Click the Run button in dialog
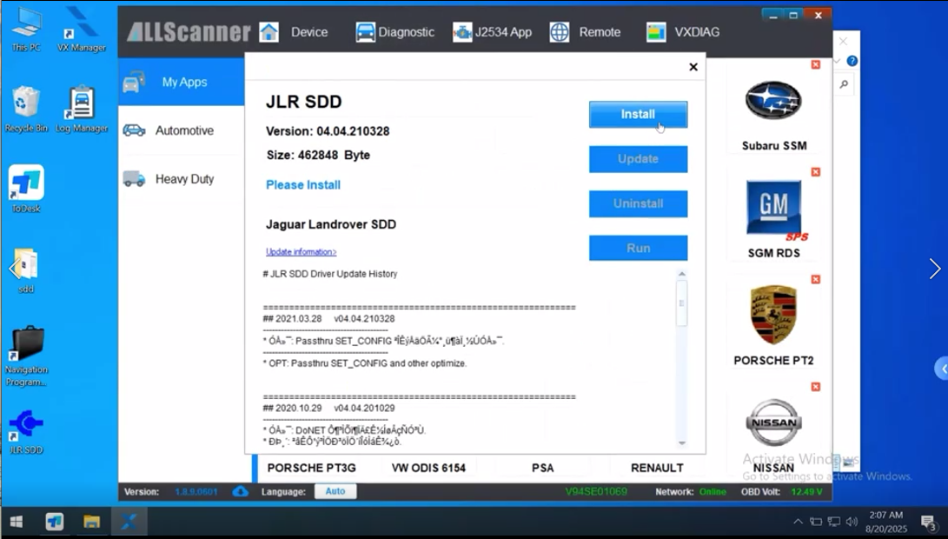 638,248
